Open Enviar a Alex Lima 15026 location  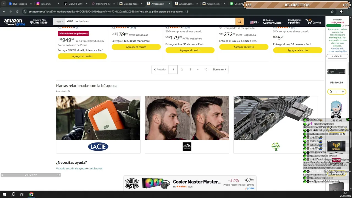[39, 21]
